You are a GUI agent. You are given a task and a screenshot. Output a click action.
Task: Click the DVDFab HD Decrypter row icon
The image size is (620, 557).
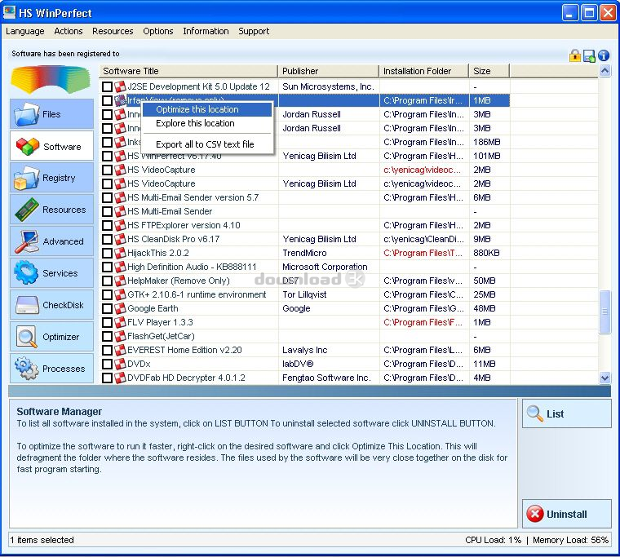pos(120,378)
